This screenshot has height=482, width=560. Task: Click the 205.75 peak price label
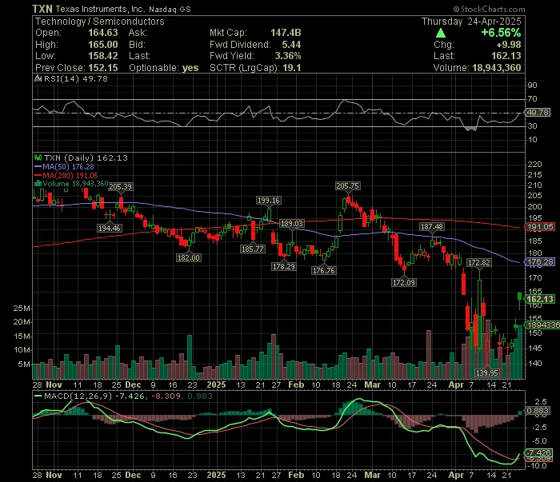[x=348, y=185]
